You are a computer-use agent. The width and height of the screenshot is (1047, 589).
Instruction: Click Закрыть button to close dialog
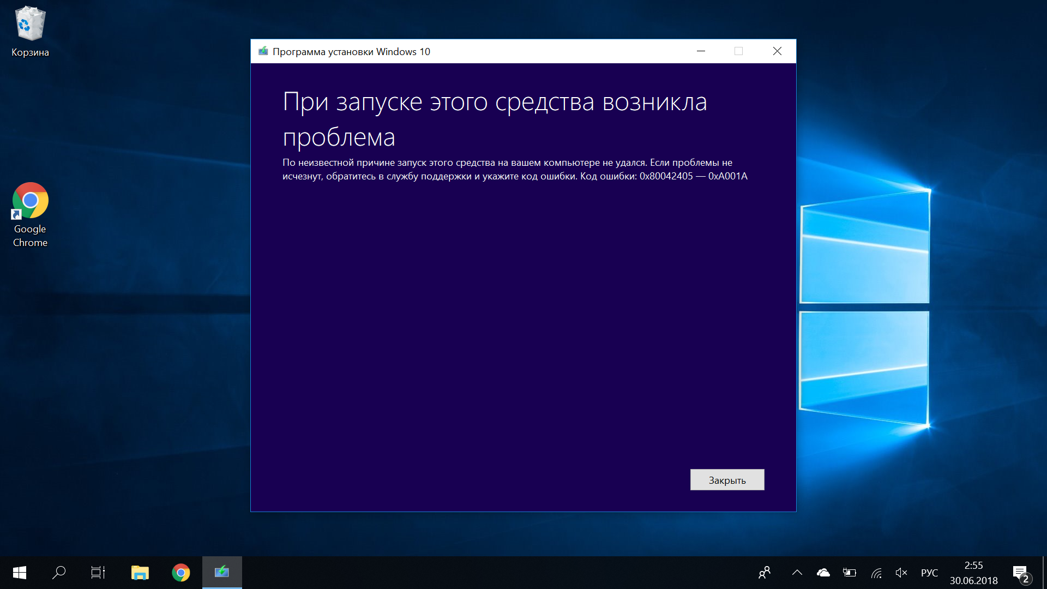point(727,480)
